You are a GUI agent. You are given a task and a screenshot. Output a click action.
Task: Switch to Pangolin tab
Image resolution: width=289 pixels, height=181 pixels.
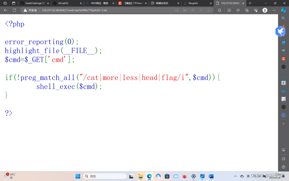click(x=197, y=3)
